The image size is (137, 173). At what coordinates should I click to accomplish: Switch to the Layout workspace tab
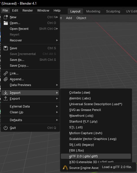(75, 11)
